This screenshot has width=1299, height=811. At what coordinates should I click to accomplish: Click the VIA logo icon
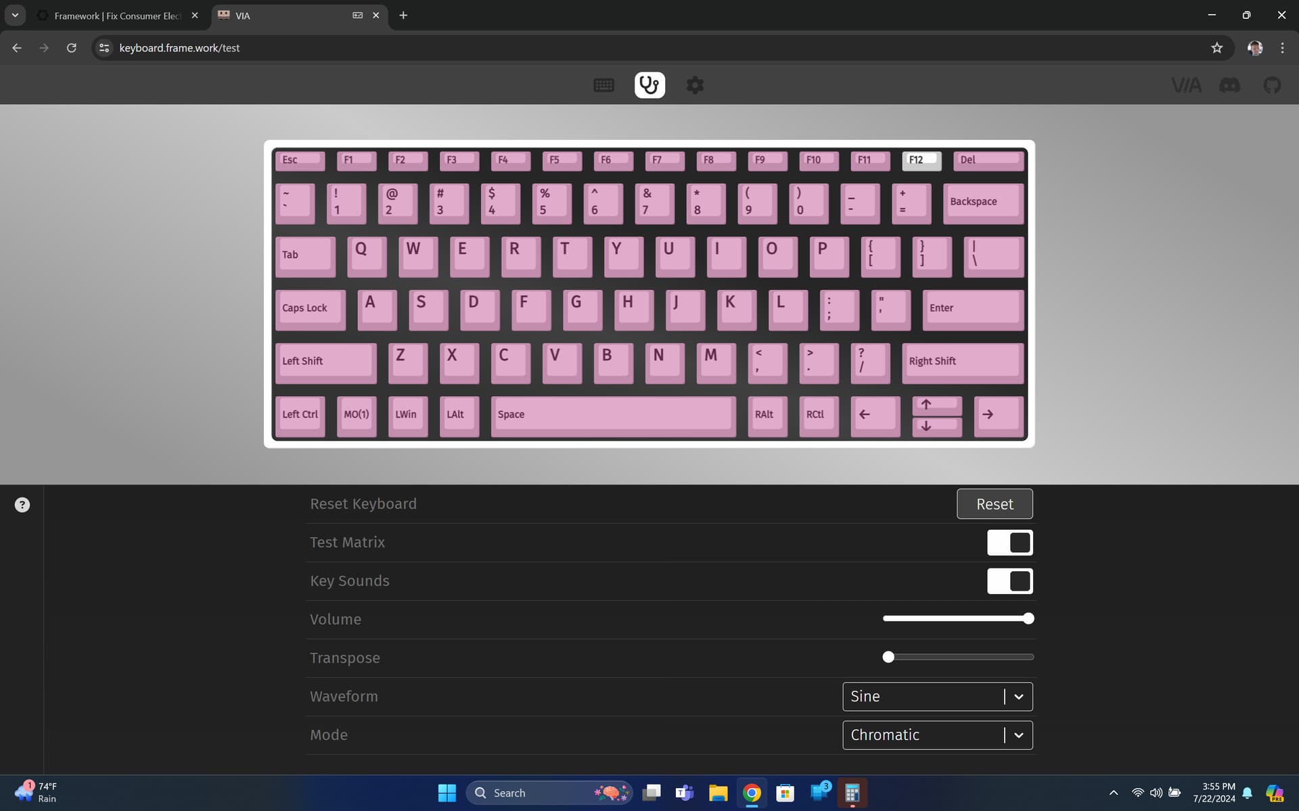(x=1186, y=85)
